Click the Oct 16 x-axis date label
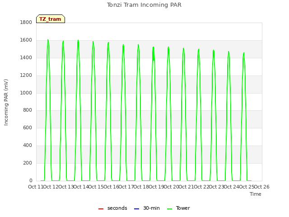 coord(111,187)
